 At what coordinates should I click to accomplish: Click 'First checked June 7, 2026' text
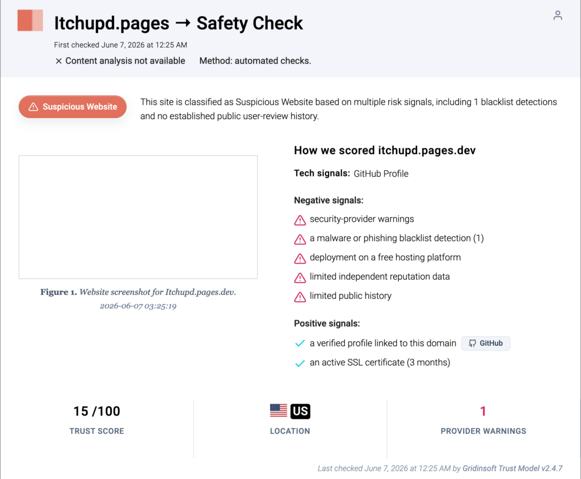coord(120,45)
